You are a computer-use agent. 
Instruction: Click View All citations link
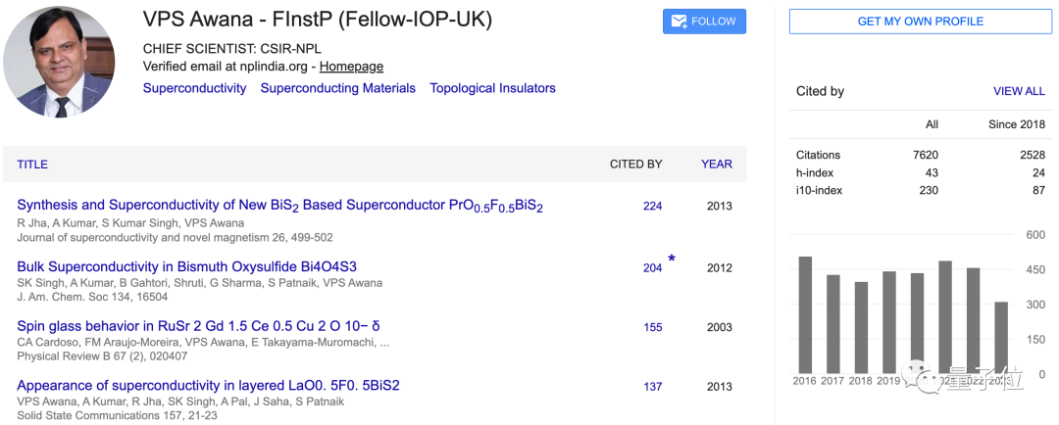pos(1019,91)
